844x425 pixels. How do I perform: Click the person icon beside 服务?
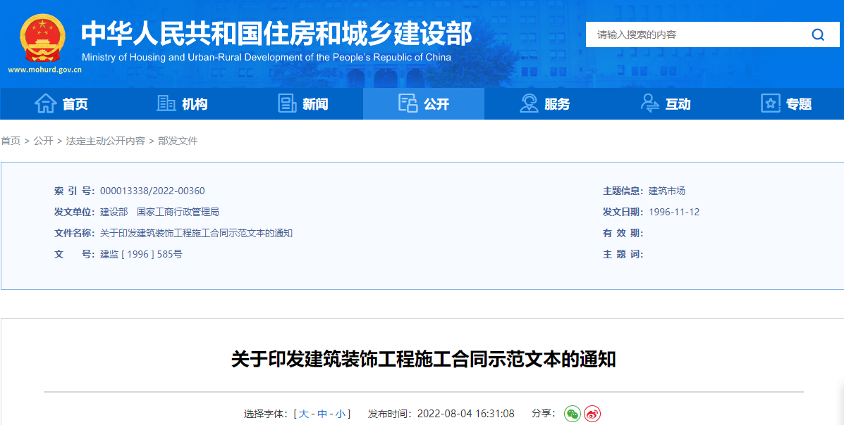point(529,103)
